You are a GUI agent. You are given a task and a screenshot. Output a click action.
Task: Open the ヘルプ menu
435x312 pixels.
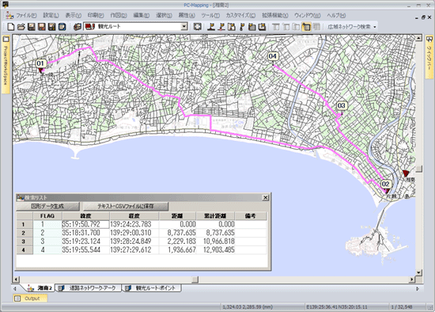(x=336, y=15)
